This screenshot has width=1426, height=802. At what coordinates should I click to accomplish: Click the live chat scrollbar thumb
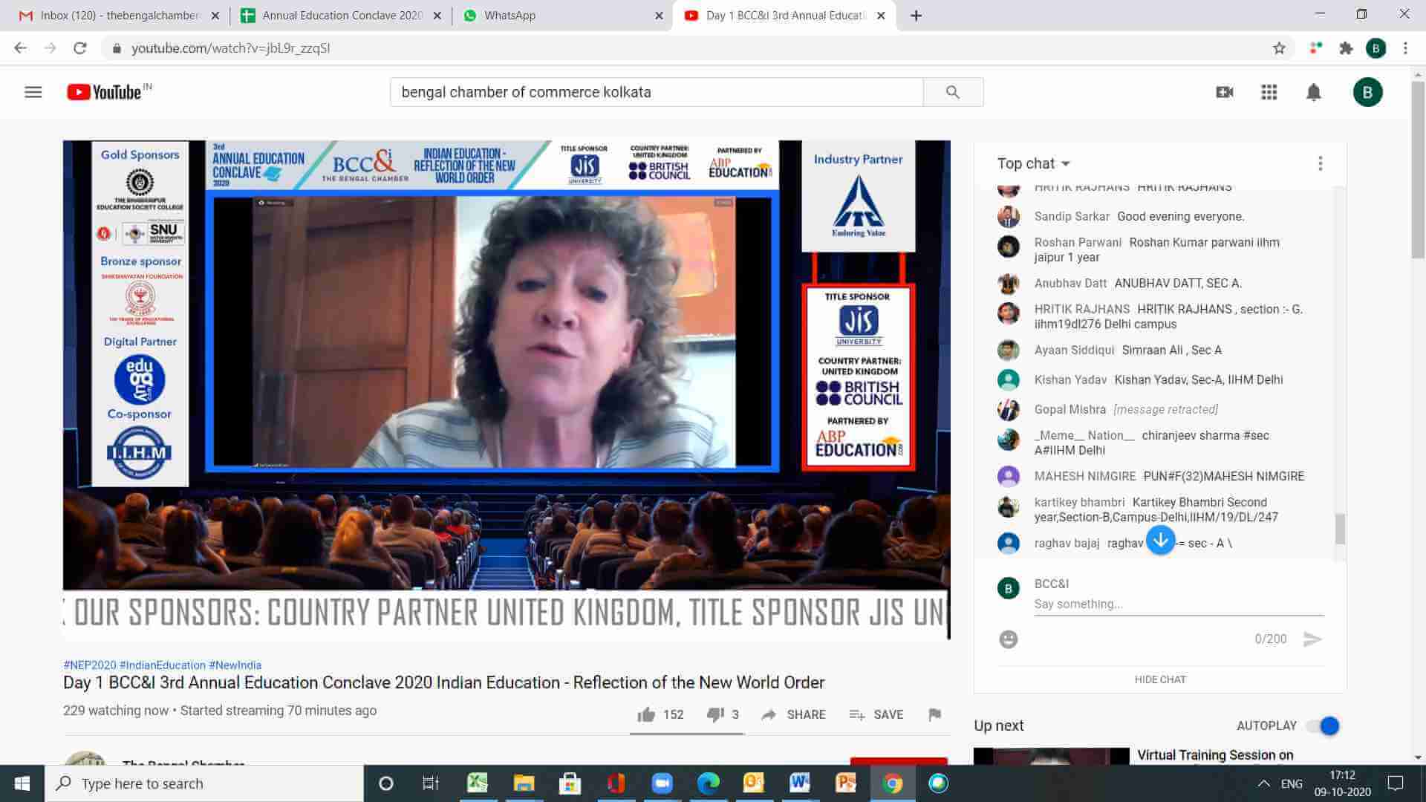1340,529
